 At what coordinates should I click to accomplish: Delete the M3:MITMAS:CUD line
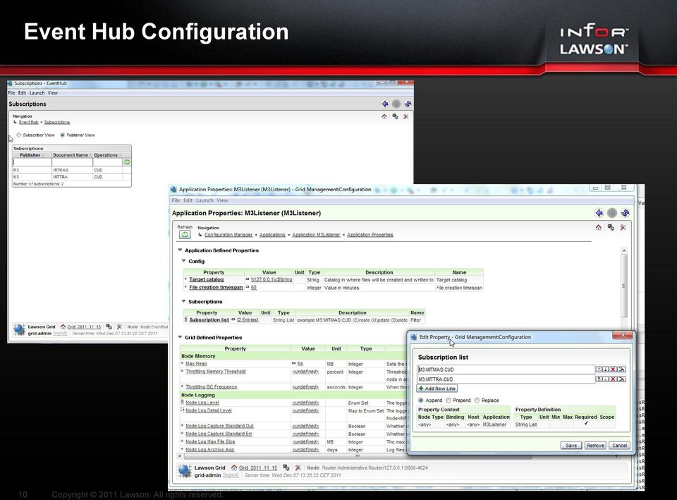pyautogui.click(x=613, y=369)
